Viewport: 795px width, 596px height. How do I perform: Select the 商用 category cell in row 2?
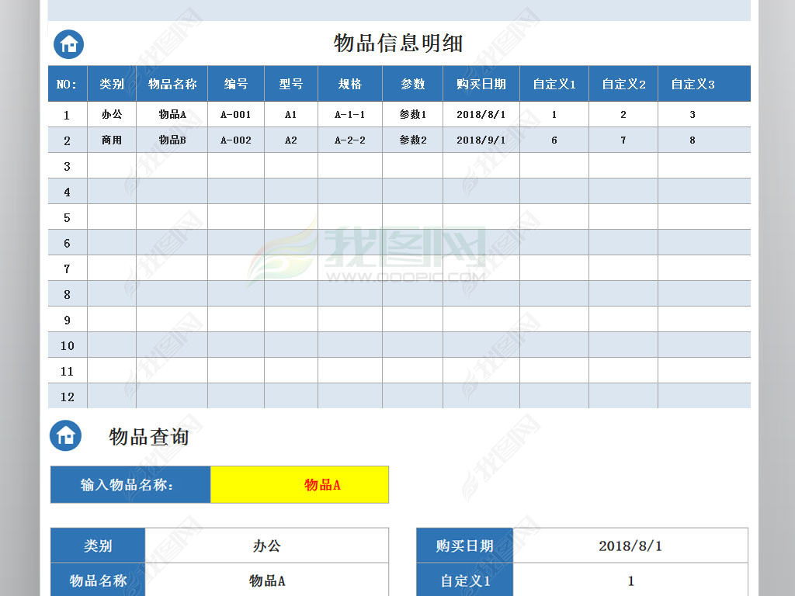point(111,140)
